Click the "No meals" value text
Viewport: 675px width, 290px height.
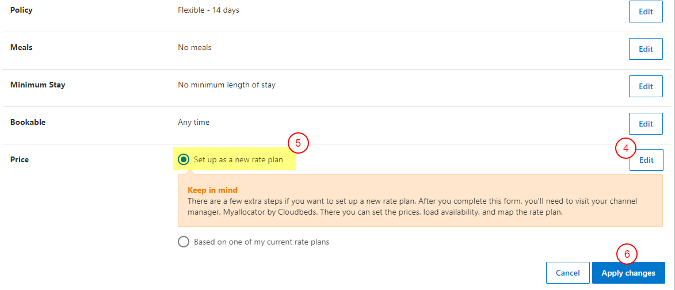[195, 47]
